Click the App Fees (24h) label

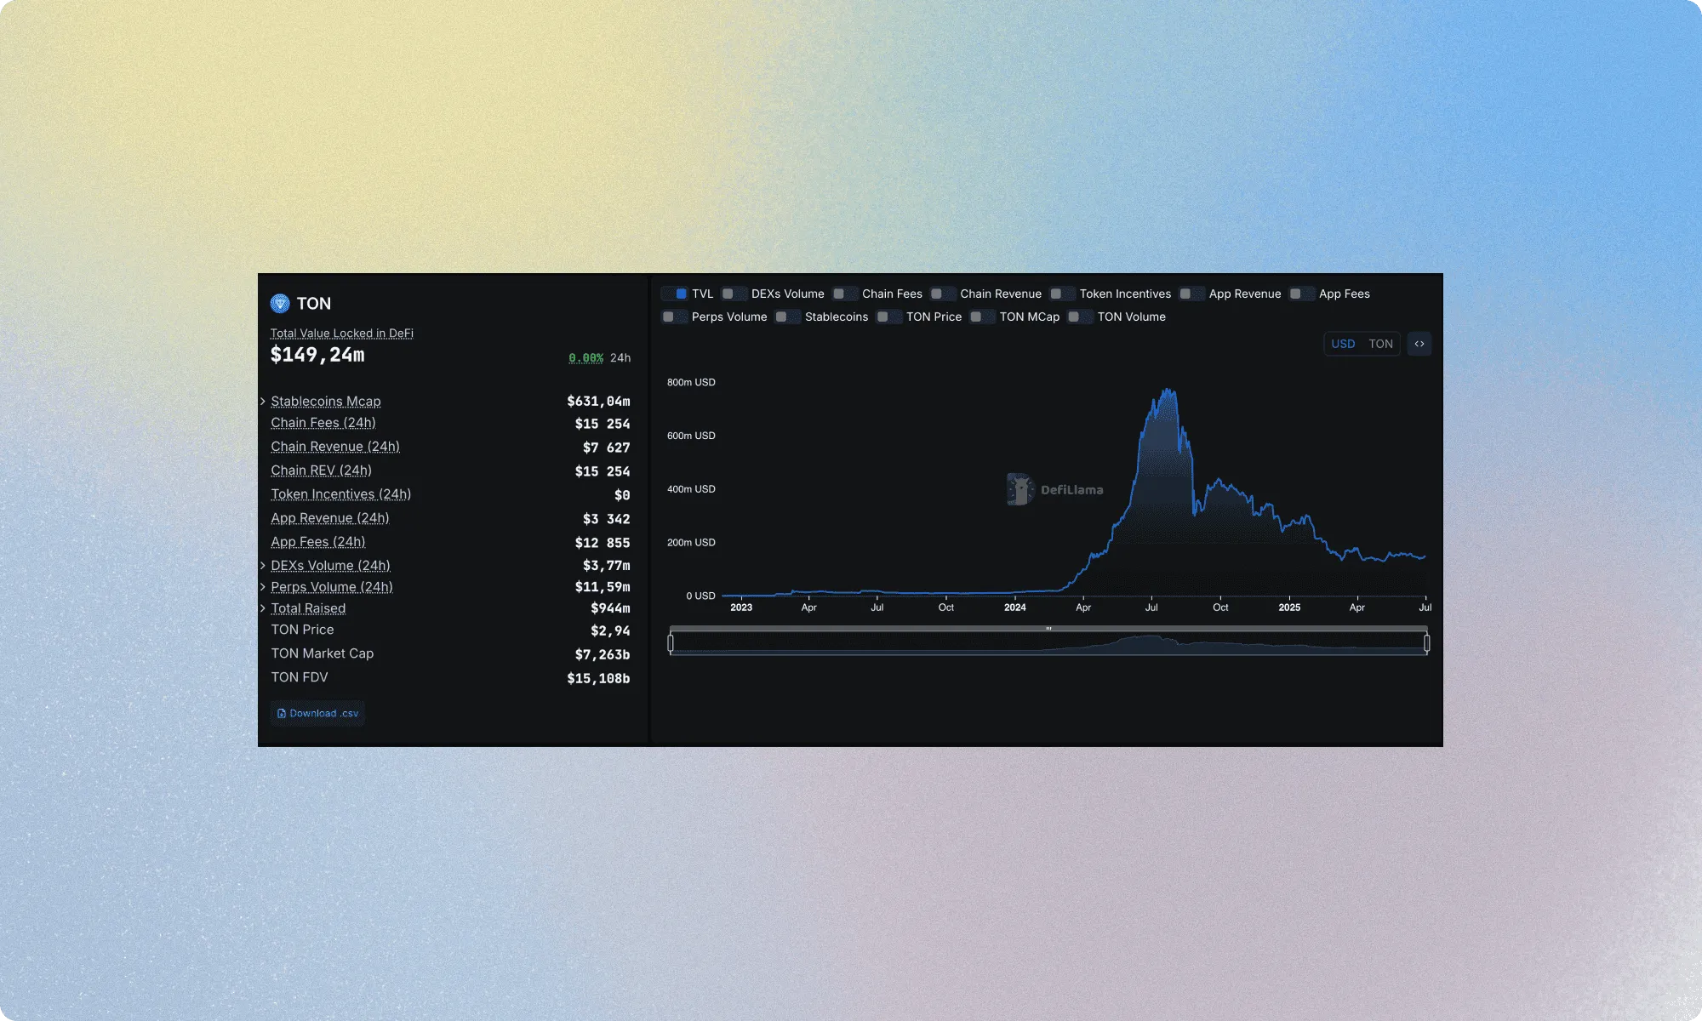318,542
